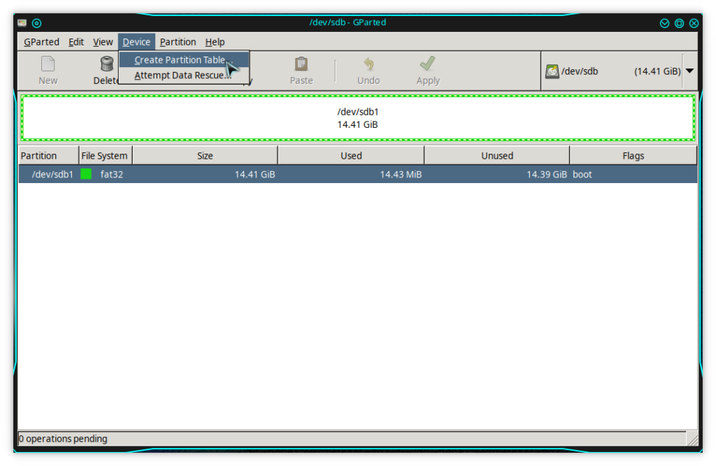Open the Partition menu
The width and height of the screenshot is (716, 466).
pyautogui.click(x=178, y=42)
